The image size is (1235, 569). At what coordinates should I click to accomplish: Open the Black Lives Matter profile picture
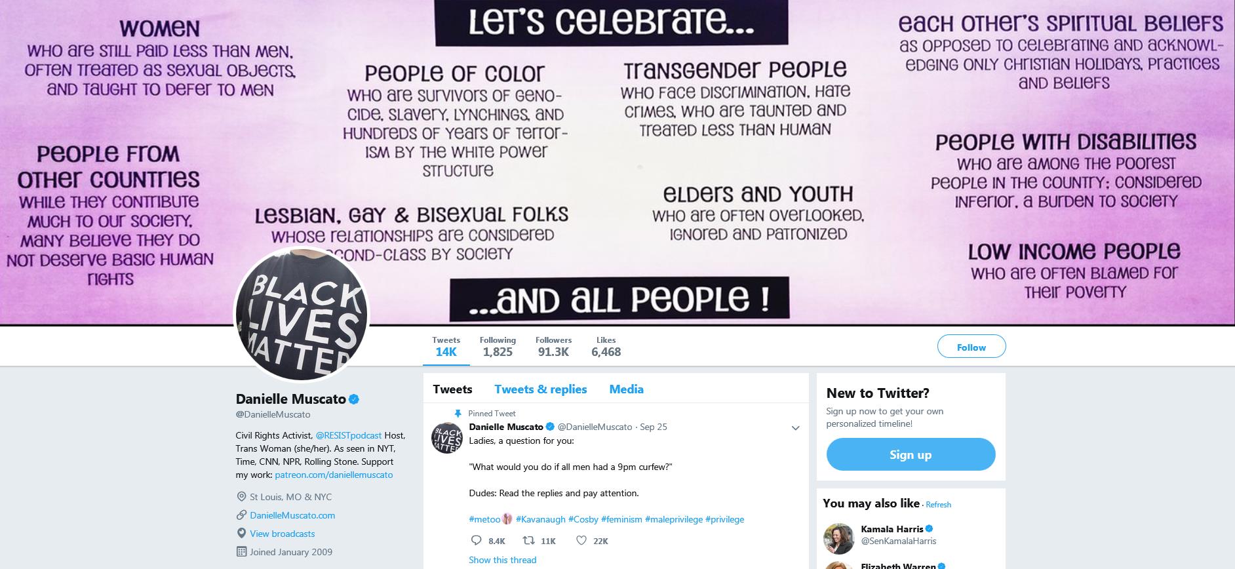(302, 315)
